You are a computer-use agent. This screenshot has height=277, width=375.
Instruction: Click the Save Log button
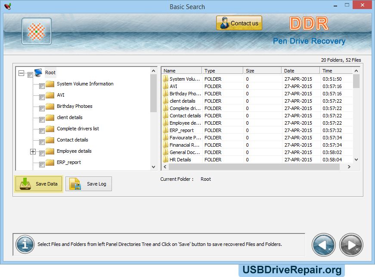click(x=89, y=184)
